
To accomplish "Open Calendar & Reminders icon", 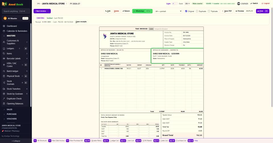I will [x=4, y=31].
